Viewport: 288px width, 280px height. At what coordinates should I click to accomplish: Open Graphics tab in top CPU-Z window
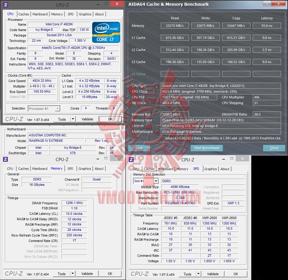click(x=85, y=14)
